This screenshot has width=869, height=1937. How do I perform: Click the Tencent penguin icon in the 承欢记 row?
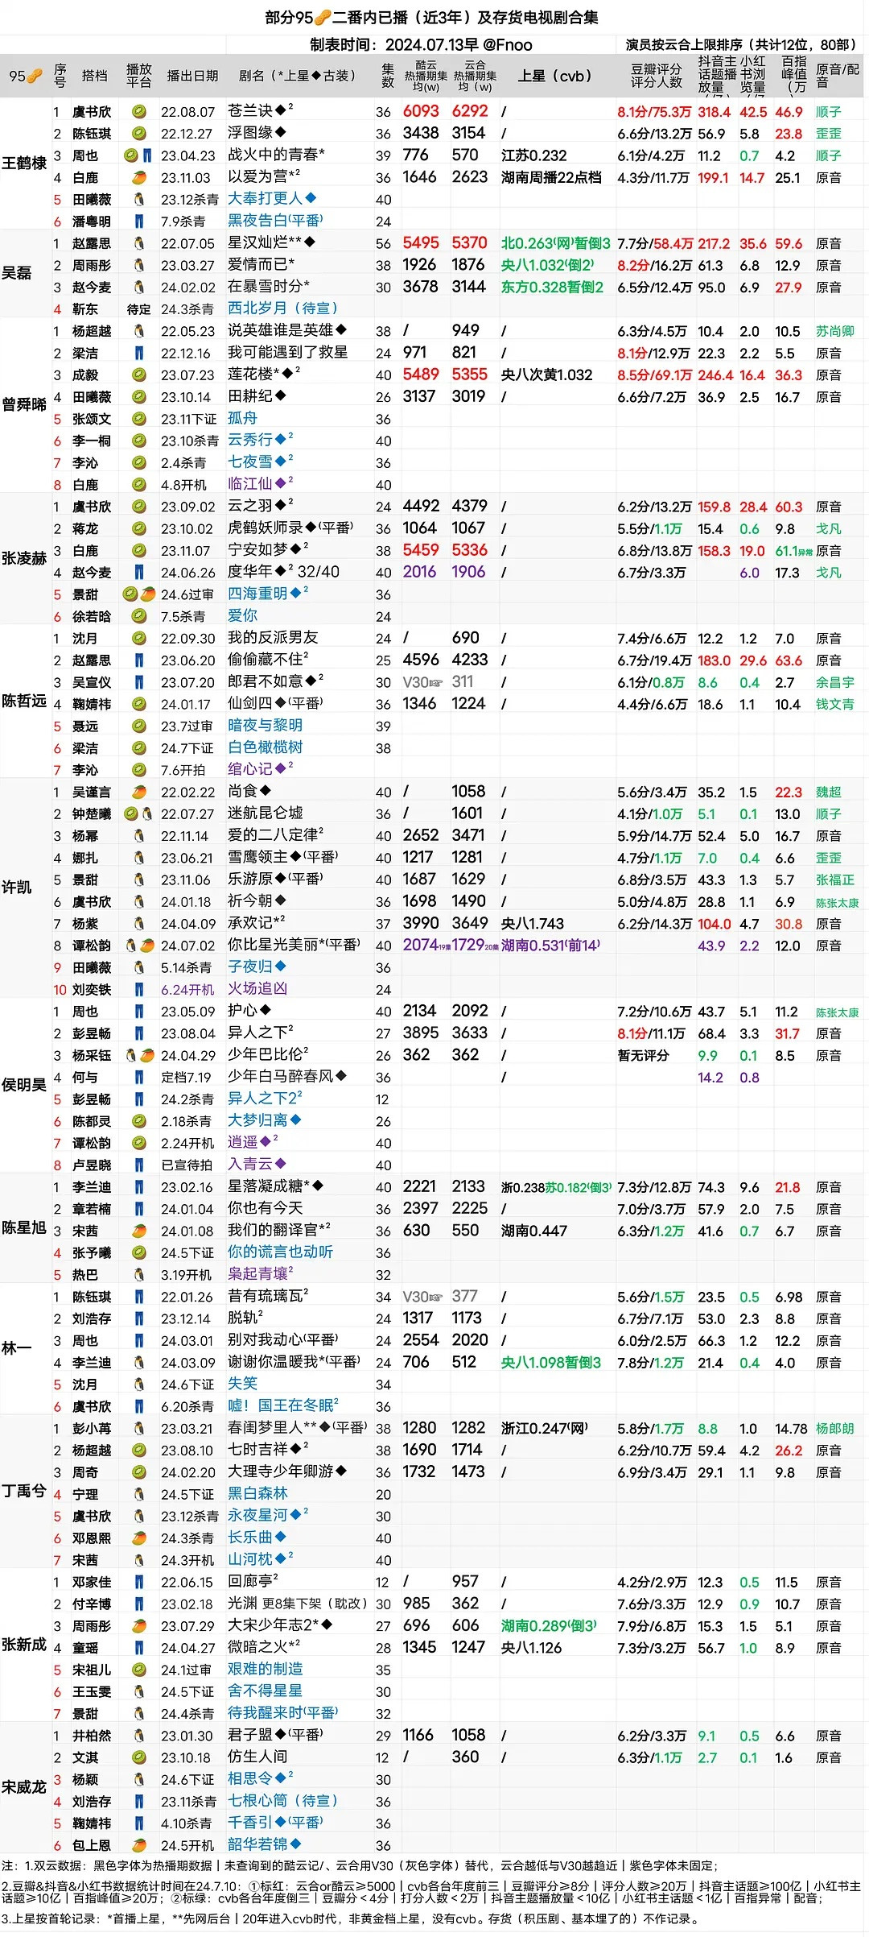coord(139,924)
